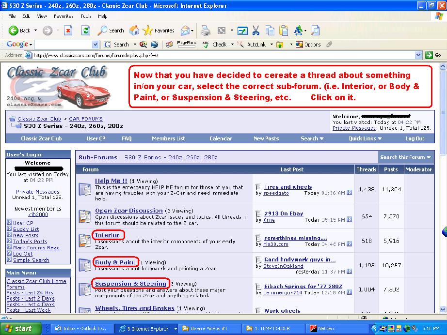
Task: Click the page scrollbar down arrow
Action: [443, 309]
